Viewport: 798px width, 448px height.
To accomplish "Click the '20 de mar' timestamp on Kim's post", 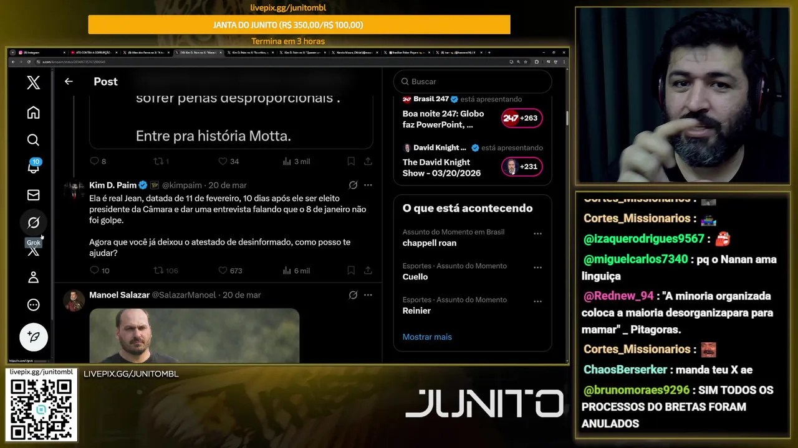I will tap(228, 185).
